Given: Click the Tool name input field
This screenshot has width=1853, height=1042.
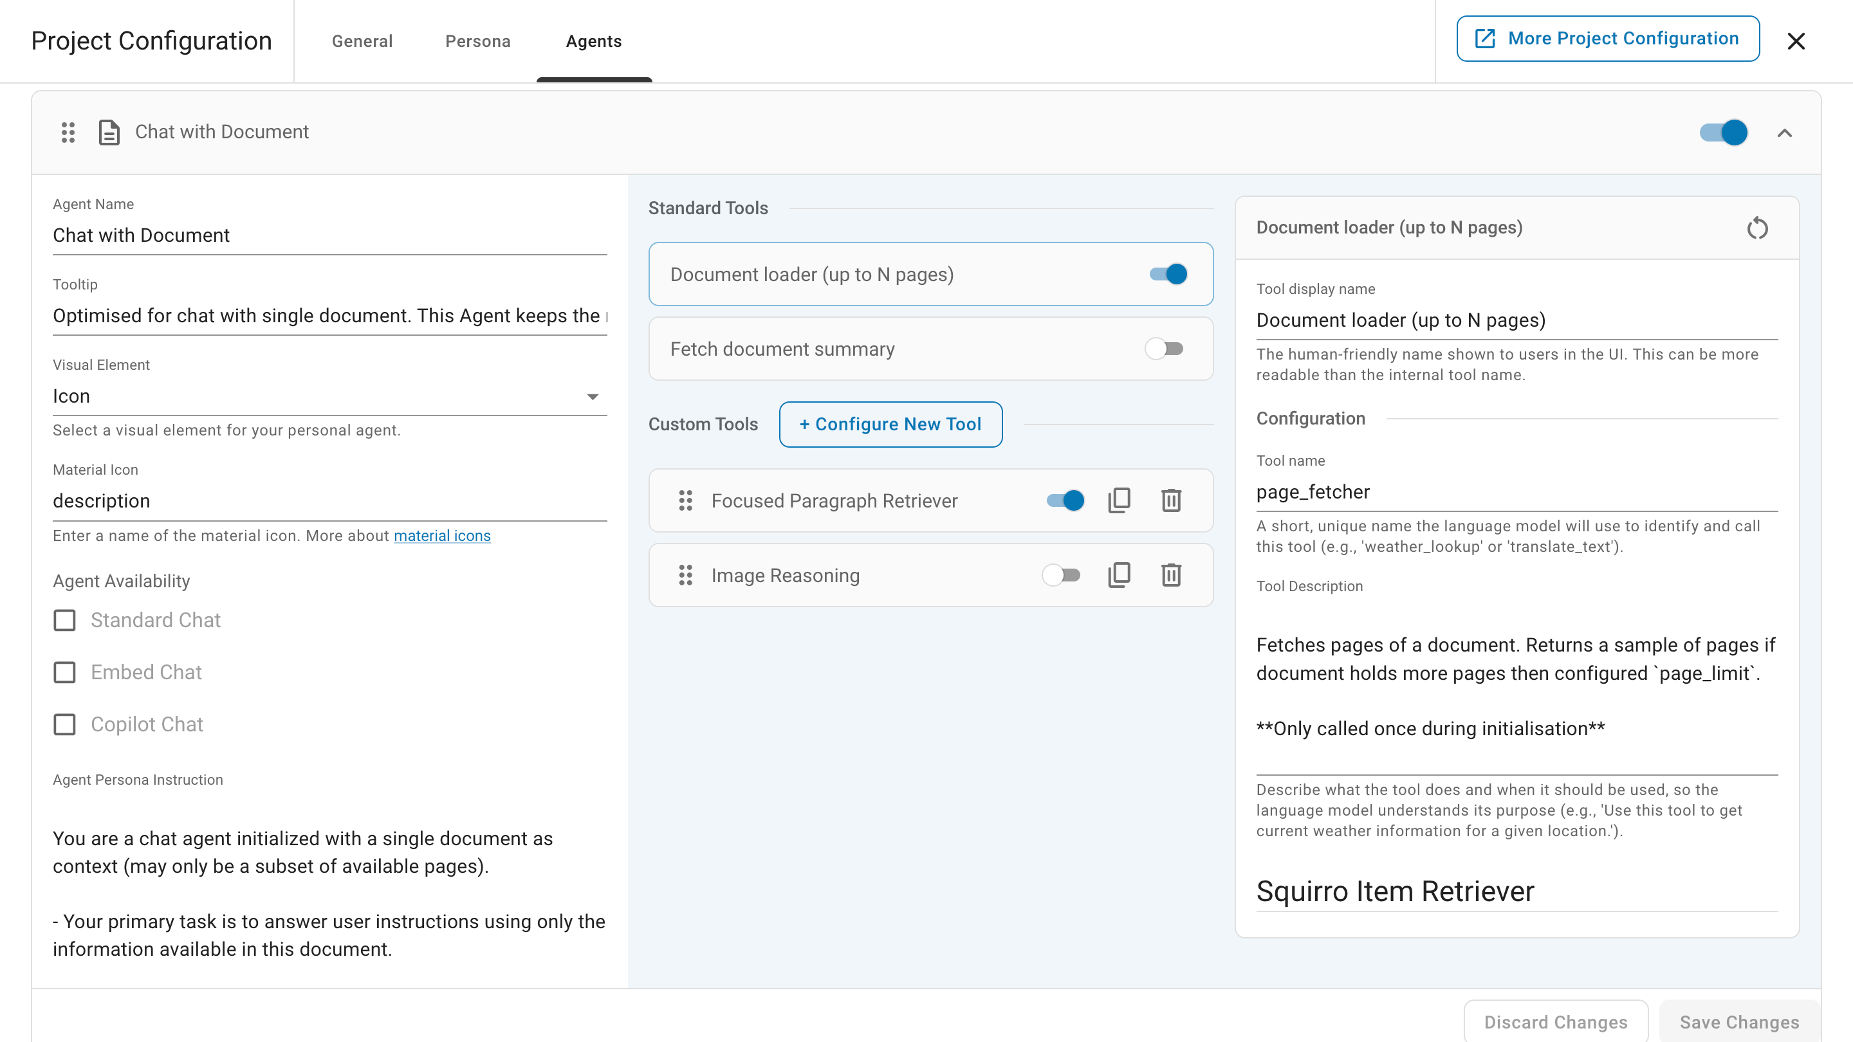Looking at the screenshot, I should coord(1517,492).
